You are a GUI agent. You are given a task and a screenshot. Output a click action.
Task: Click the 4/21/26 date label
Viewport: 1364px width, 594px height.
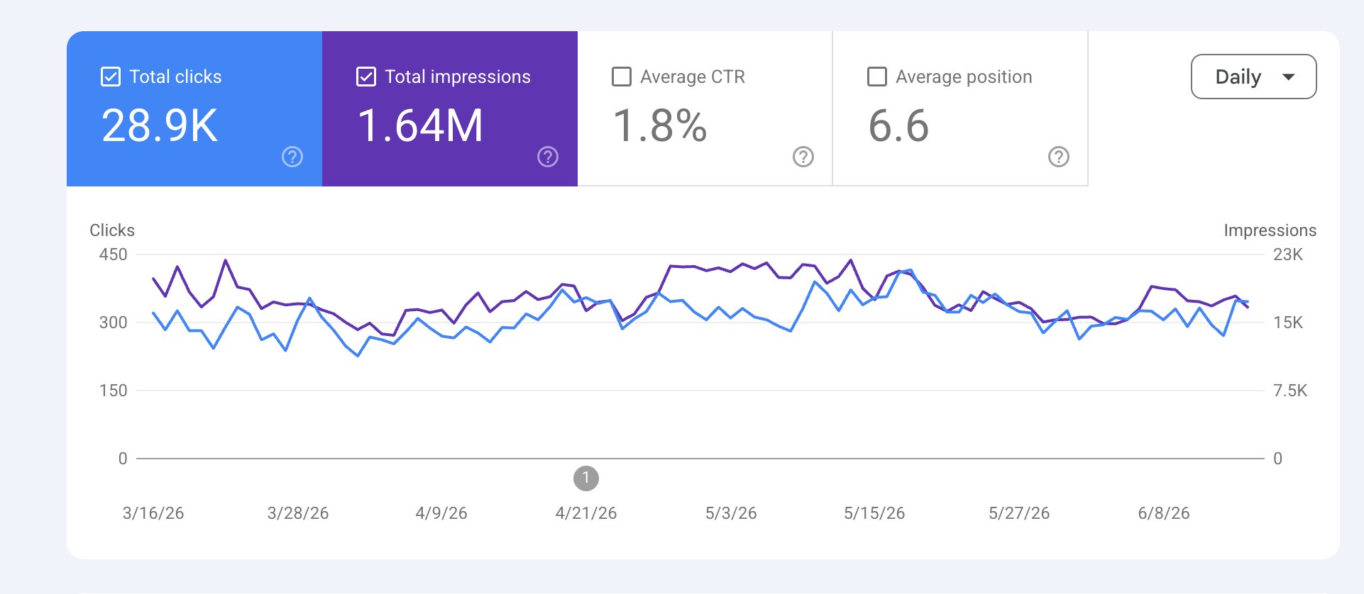[x=586, y=513]
